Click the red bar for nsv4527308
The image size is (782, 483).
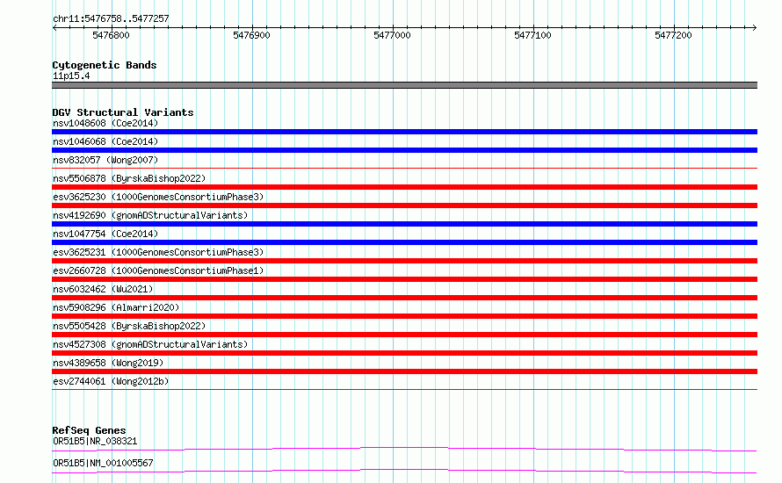(404, 353)
